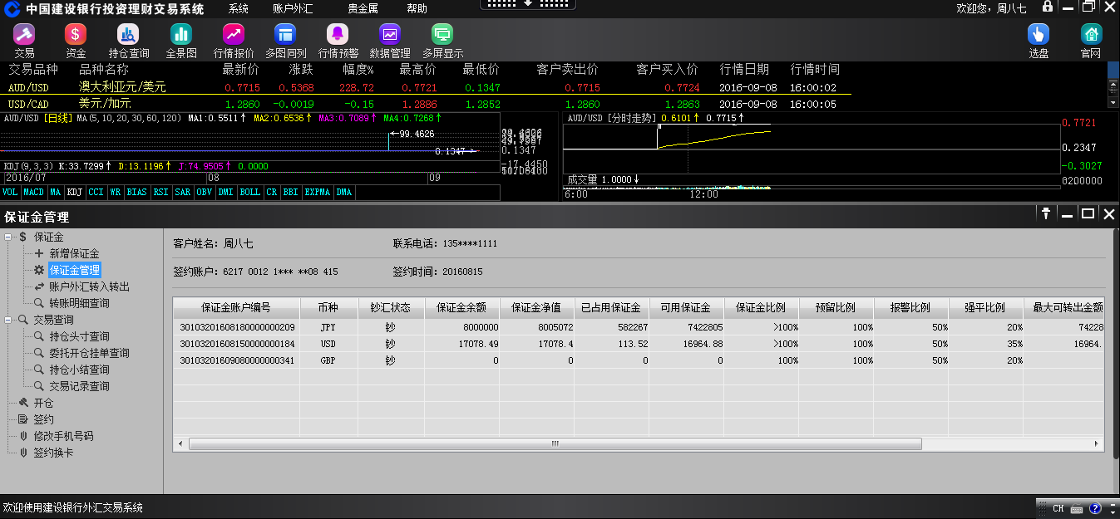The height and width of the screenshot is (519, 1120).
Task: Collapse the 保证金 tree node
Action: coord(8,237)
